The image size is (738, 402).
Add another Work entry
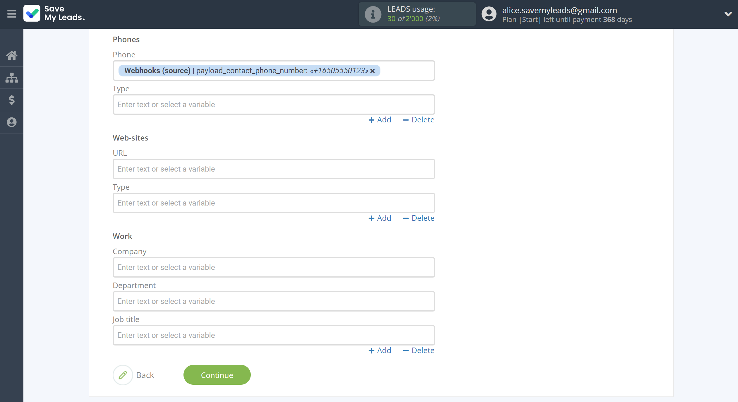(x=380, y=350)
